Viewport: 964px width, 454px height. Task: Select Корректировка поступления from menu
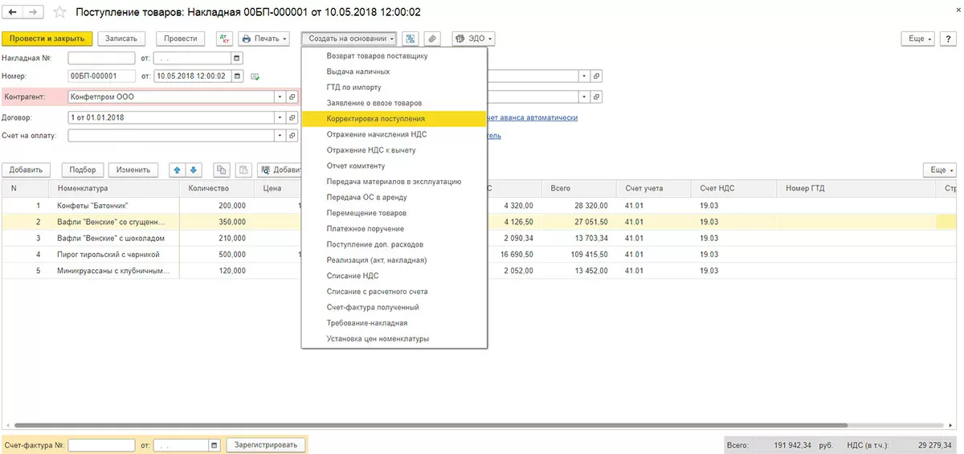375,119
